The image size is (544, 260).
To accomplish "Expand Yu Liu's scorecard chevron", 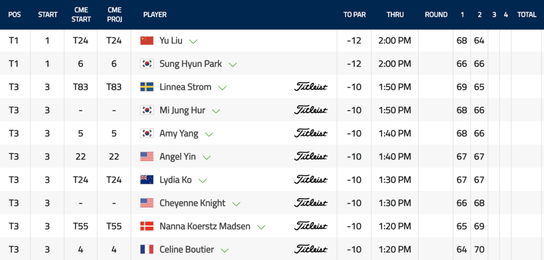I will 194,41.
